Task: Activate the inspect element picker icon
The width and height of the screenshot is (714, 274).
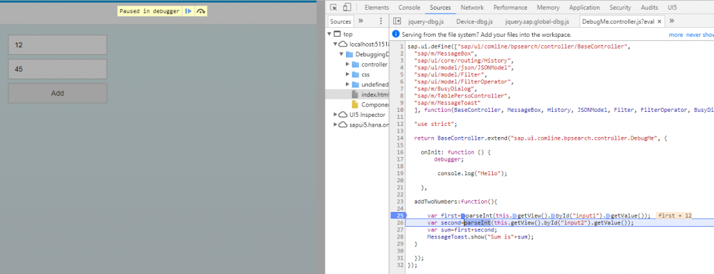Action: [334, 7]
